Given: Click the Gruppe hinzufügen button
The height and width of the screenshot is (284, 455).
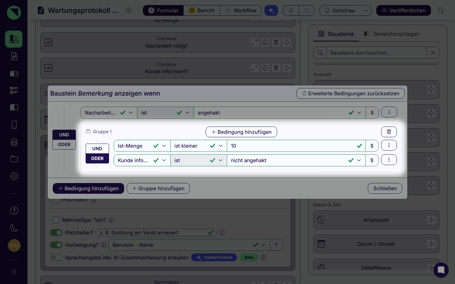Looking at the screenshot, I should (x=158, y=188).
